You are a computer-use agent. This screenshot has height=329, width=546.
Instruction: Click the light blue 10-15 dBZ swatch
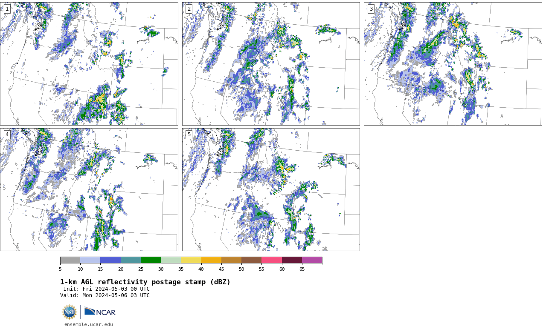[90, 260]
